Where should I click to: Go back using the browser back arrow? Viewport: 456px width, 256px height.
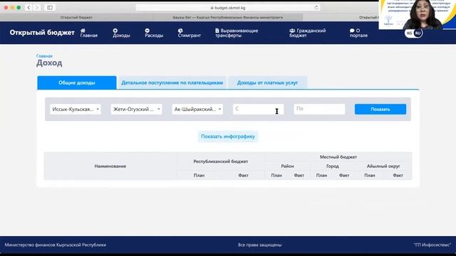[28, 8]
